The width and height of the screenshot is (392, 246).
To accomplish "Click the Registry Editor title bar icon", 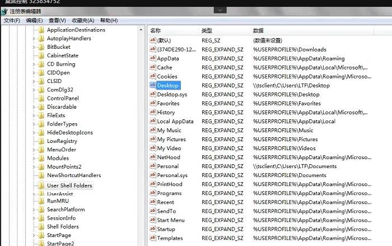I will tap(4, 11).
